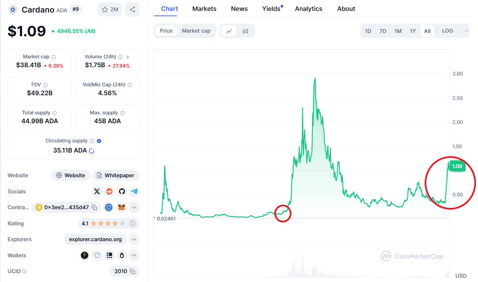Enable LOG scale on the chart
Screen dimensions: 478x282
(447, 31)
